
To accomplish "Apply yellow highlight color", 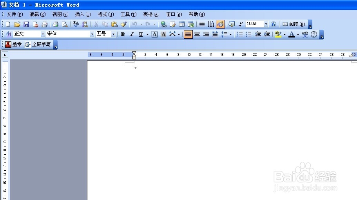I will pos(278,34).
